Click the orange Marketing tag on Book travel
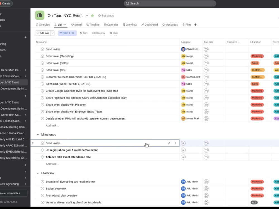 (x=257, y=56)
